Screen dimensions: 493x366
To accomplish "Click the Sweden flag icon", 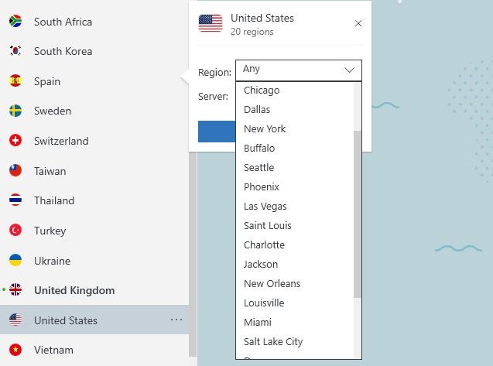I will click(15, 111).
